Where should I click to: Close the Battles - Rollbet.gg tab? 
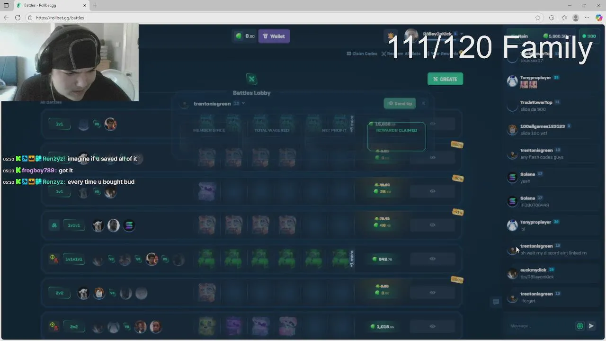click(x=85, y=5)
